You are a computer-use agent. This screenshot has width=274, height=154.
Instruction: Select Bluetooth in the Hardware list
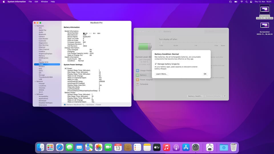point(42,35)
